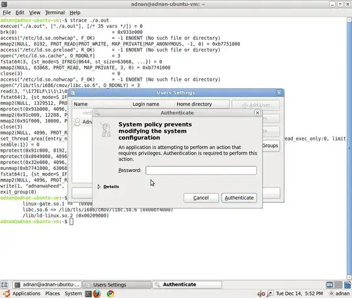Open the volume control icon

261,293
